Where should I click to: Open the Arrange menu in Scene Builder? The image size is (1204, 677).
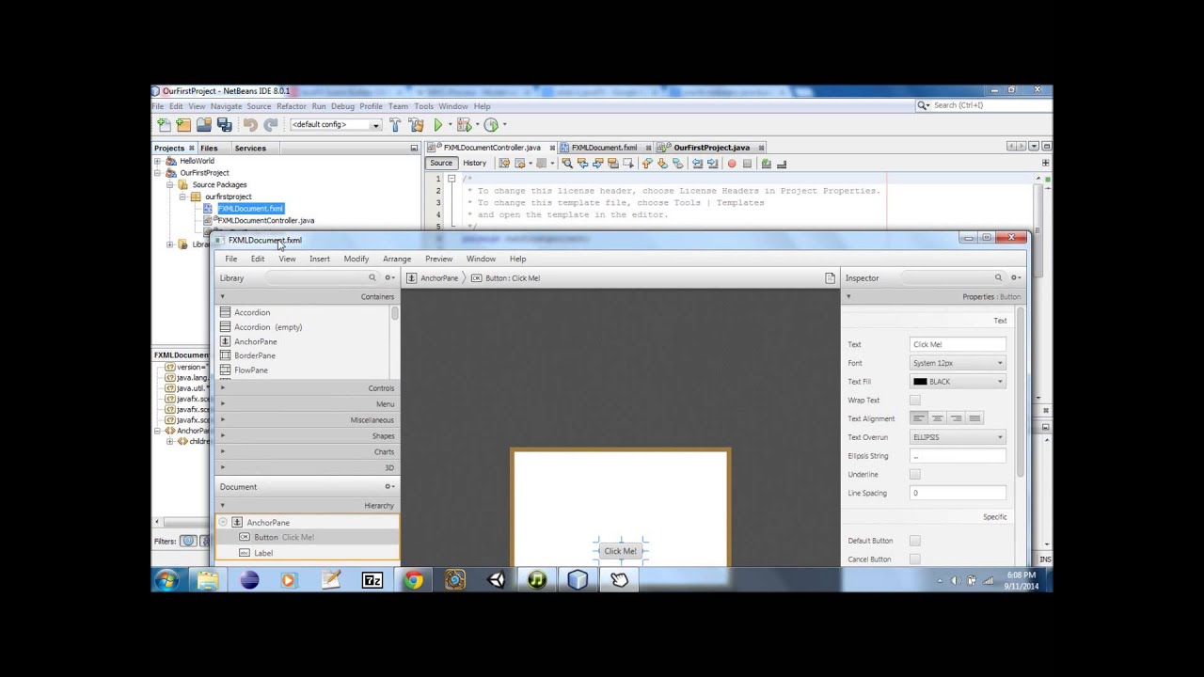[396, 259]
